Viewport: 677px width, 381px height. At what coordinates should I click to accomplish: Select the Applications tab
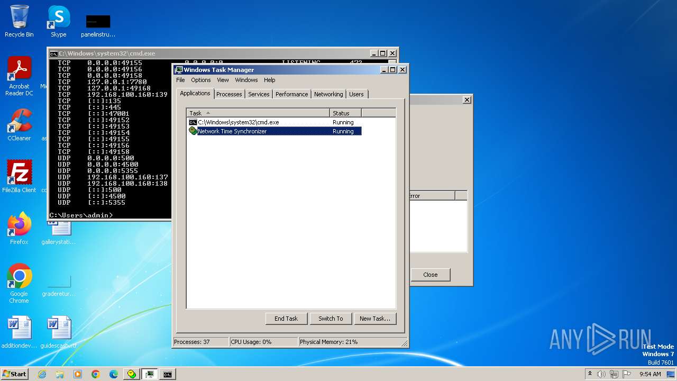coord(195,93)
